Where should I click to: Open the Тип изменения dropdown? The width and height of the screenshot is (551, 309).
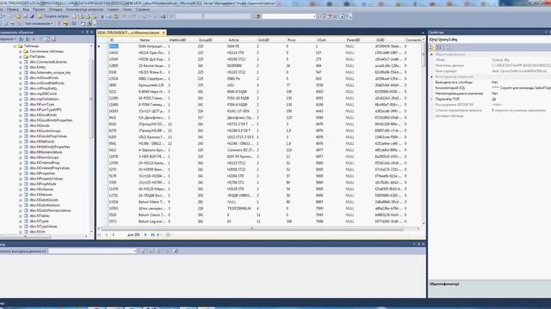pyautogui.click(x=39, y=23)
